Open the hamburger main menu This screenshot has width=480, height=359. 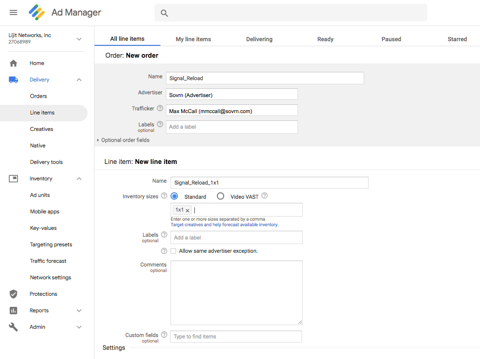click(x=13, y=12)
